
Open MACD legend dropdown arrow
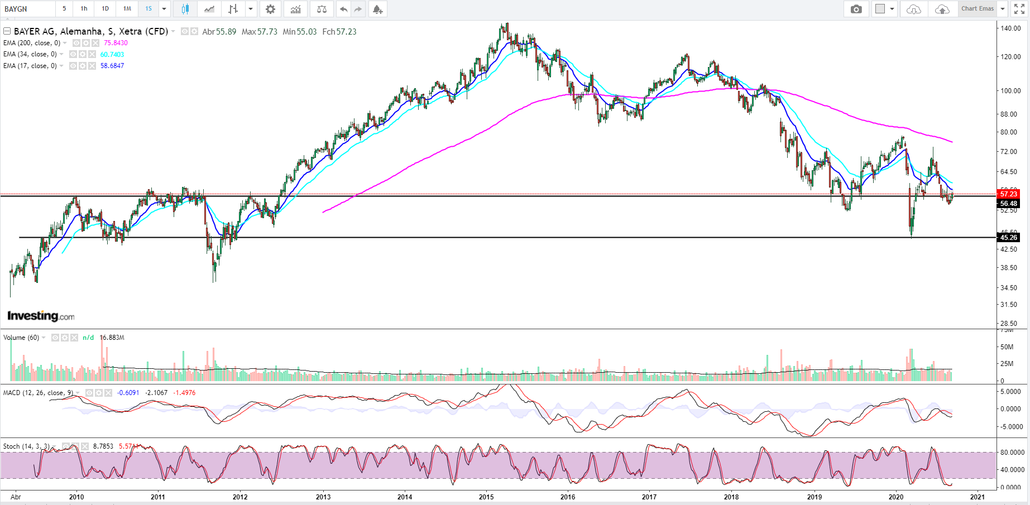78,393
